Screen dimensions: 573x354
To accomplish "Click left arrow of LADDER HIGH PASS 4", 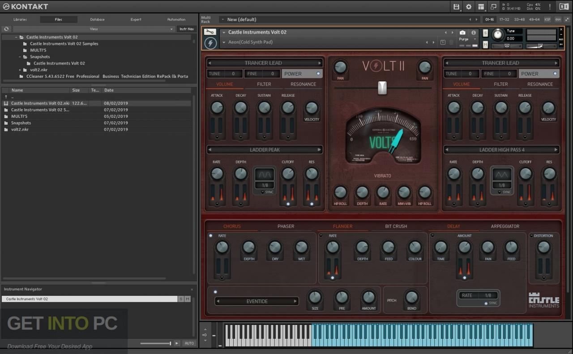I will tap(447, 150).
